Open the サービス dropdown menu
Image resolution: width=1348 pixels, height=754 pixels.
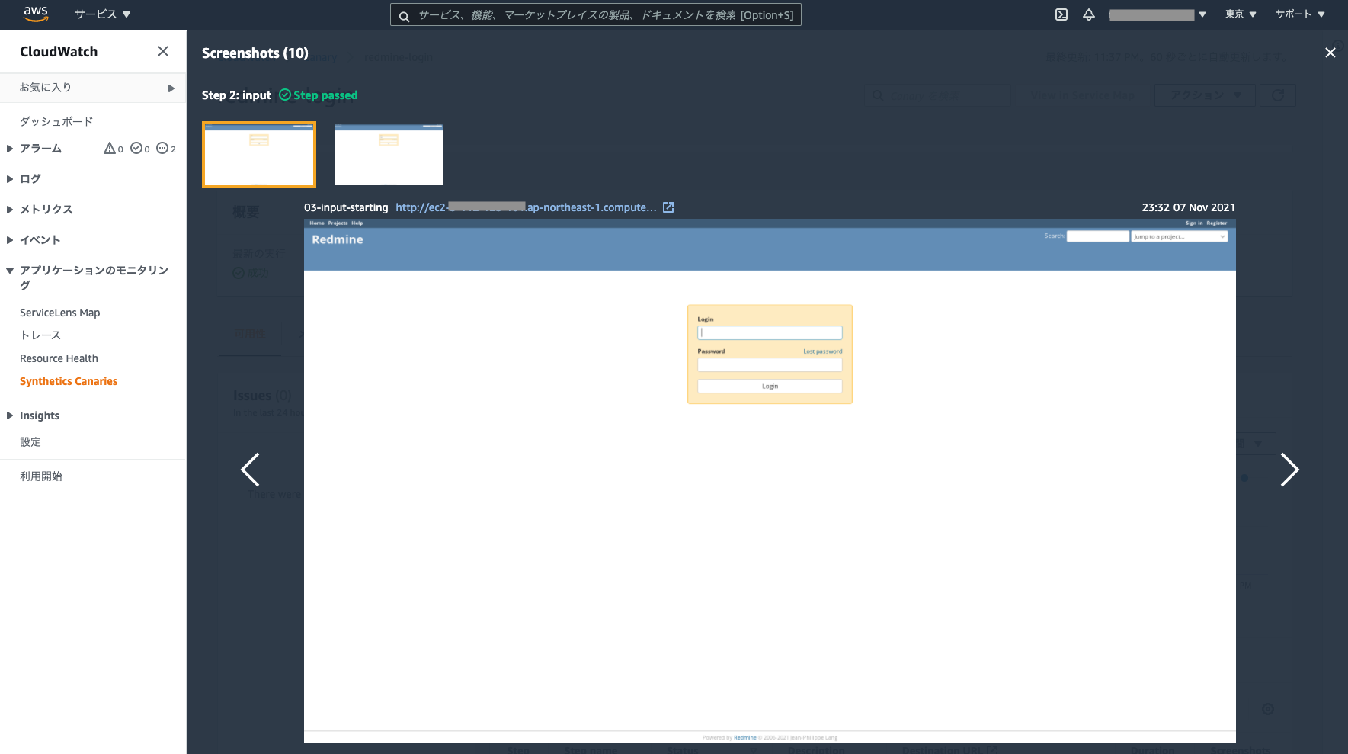103,14
